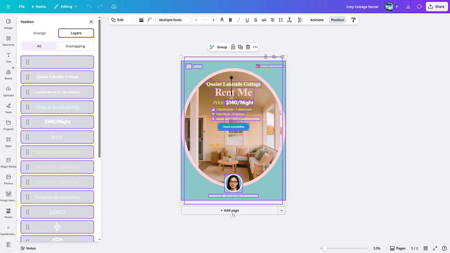The height and width of the screenshot is (253, 450).
Task: Switch to the Arrange tab
Action: coord(39,33)
